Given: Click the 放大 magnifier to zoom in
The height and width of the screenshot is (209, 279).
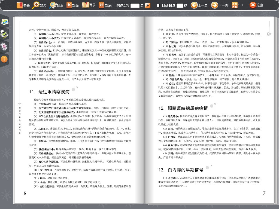Looking at the screenshot, I should pyautogui.click(x=39, y=5).
